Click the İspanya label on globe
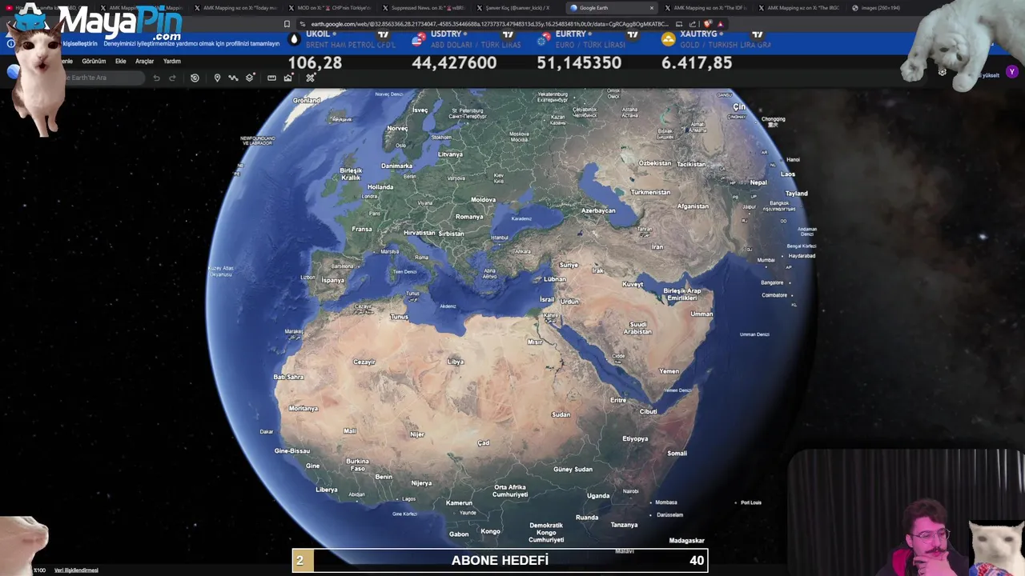 333,280
